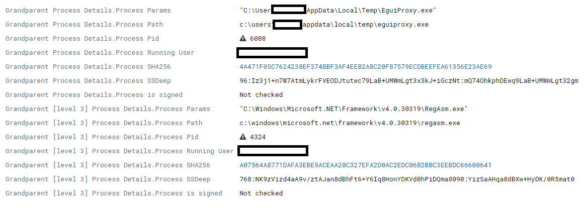The height and width of the screenshot is (208, 586).
Task: Click the Pid value 6008
Action: tap(258, 39)
